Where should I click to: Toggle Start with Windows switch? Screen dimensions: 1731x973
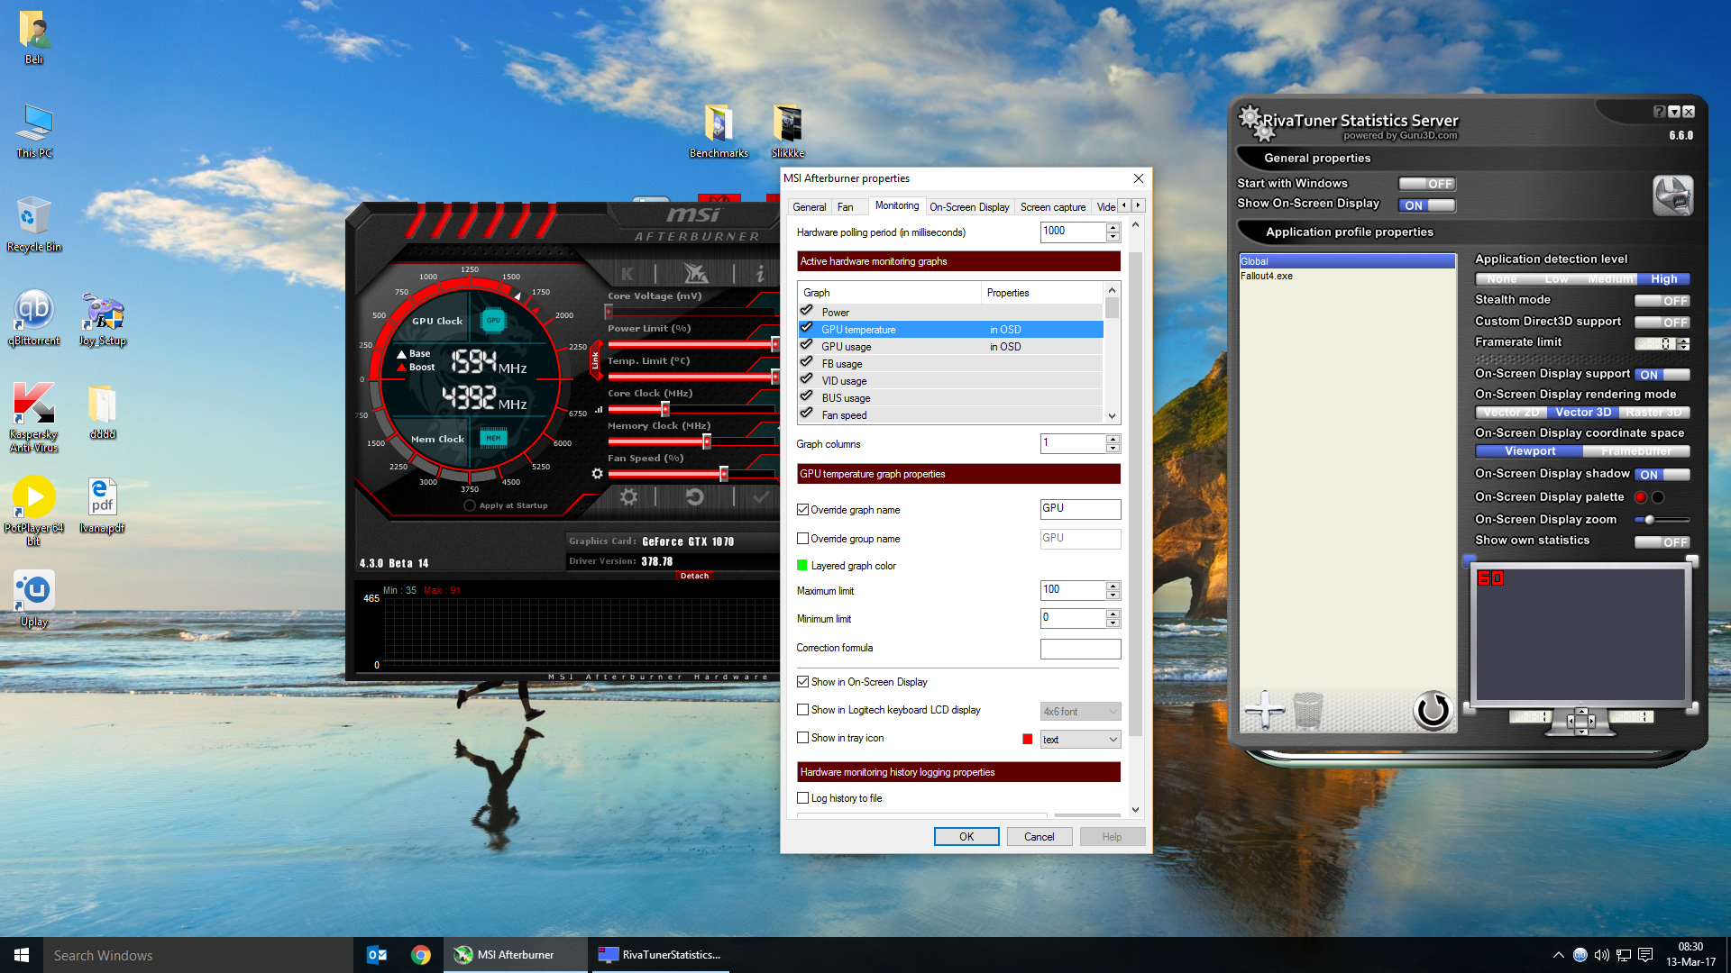pyautogui.click(x=1426, y=184)
